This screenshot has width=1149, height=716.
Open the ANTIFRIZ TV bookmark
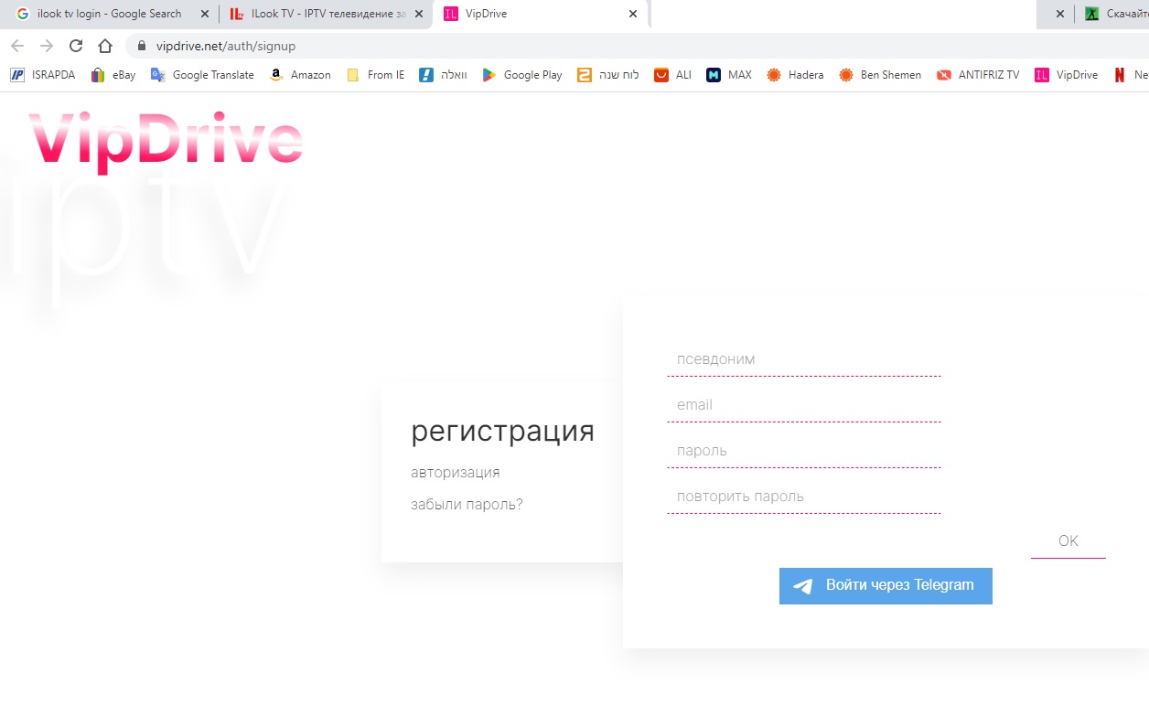pos(978,75)
